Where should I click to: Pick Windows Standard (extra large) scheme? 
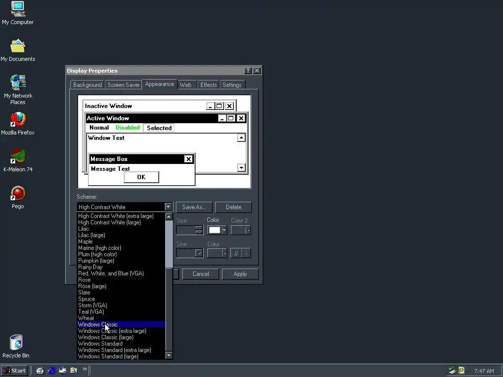121,350
